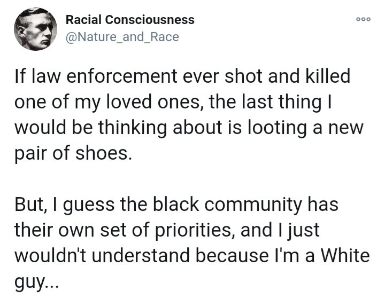Open the three-dot more options menu
Viewport: 385px width, 306px height.
[x=363, y=18]
